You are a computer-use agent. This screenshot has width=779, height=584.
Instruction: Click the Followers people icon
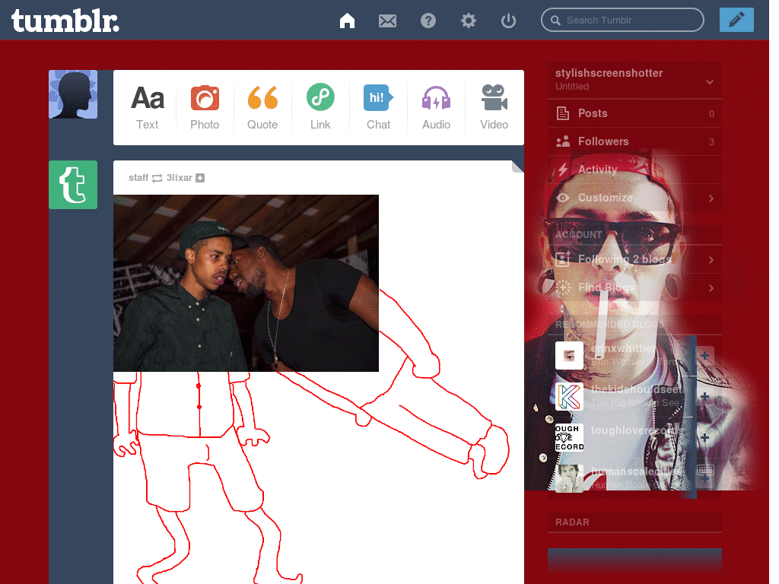point(562,141)
